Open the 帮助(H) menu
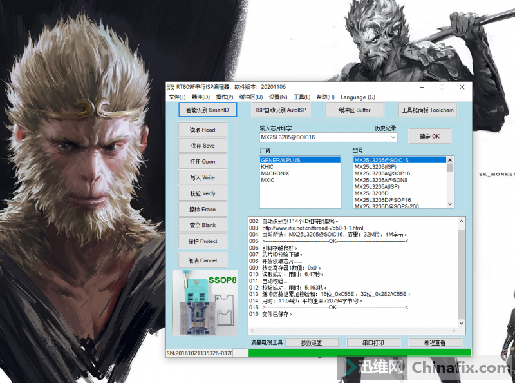This screenshot has width=515, height=383. tap(326, 97)
